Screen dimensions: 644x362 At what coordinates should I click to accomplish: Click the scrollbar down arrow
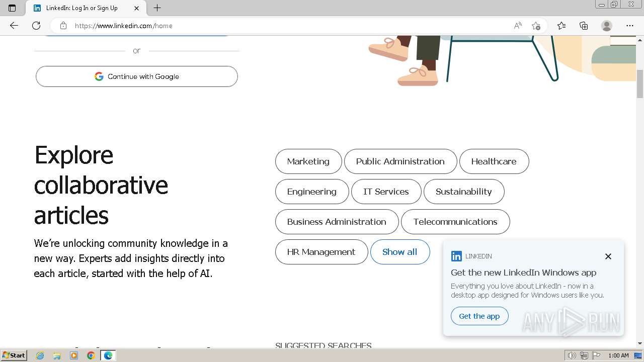pos(640,344)
